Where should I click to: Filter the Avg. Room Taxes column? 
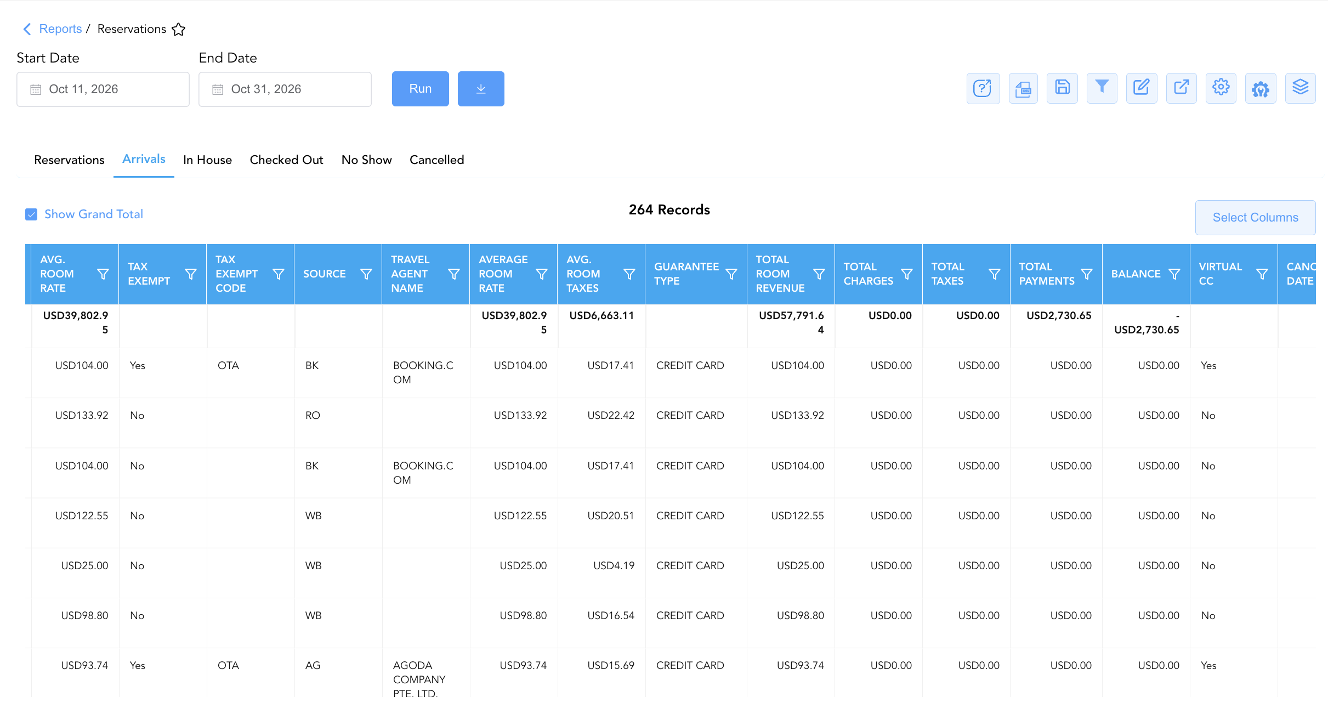(x=629, y=274)
